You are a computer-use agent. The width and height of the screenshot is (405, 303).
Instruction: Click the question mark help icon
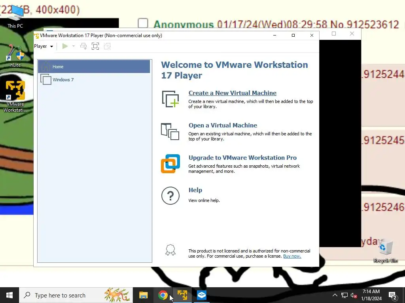(170, 196)
